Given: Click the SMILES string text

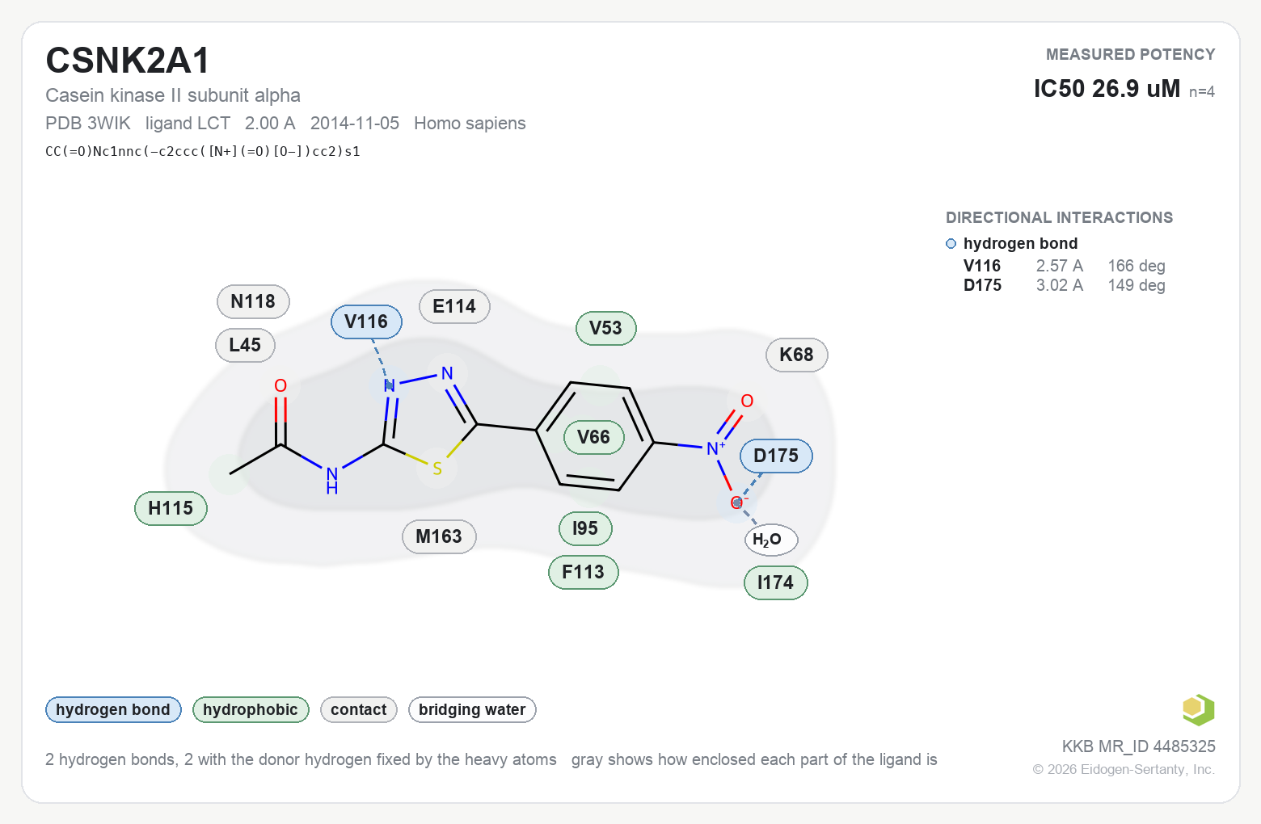Looking at the screenshot, I should point(203,151).
